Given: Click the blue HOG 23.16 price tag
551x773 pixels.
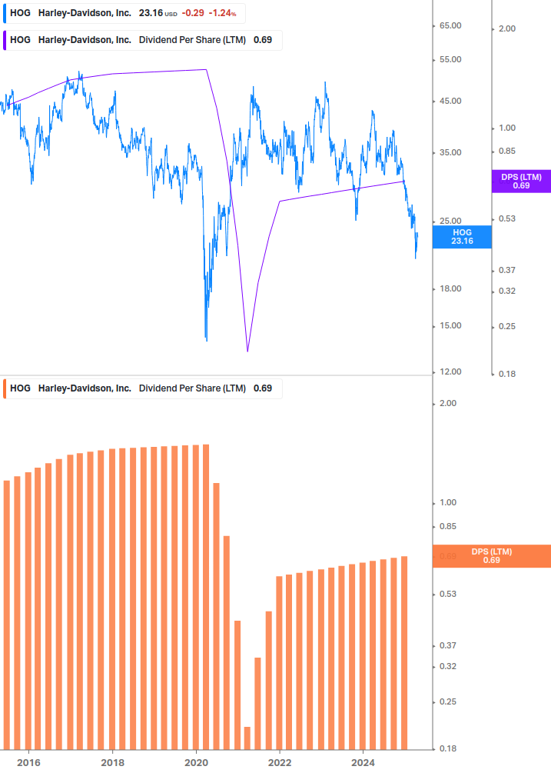Looking at the screenshot, I should tap(462, 237).
